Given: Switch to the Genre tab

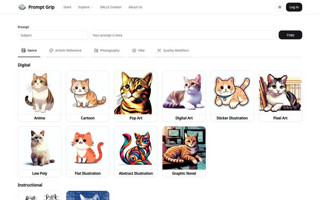Looking at the screenshot, I should coord(29,51).
